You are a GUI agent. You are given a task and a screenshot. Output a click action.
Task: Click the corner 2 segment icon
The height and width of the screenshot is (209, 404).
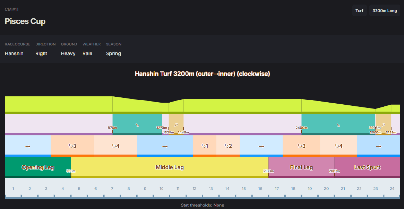pos(228,146)
